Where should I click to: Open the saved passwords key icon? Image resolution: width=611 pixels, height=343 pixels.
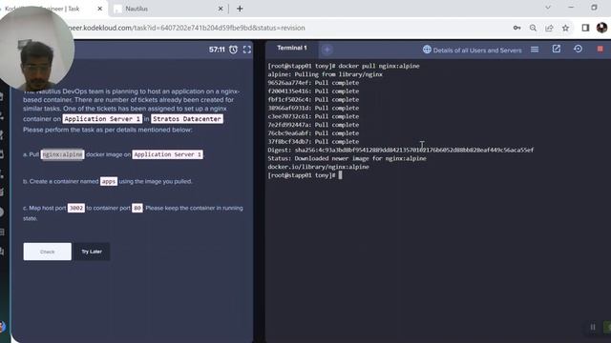pyautogui.click(x=516, y=28)
